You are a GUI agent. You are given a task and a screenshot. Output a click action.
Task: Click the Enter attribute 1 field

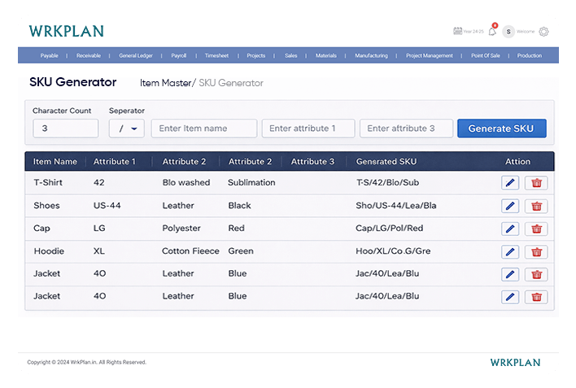[308, 129]
